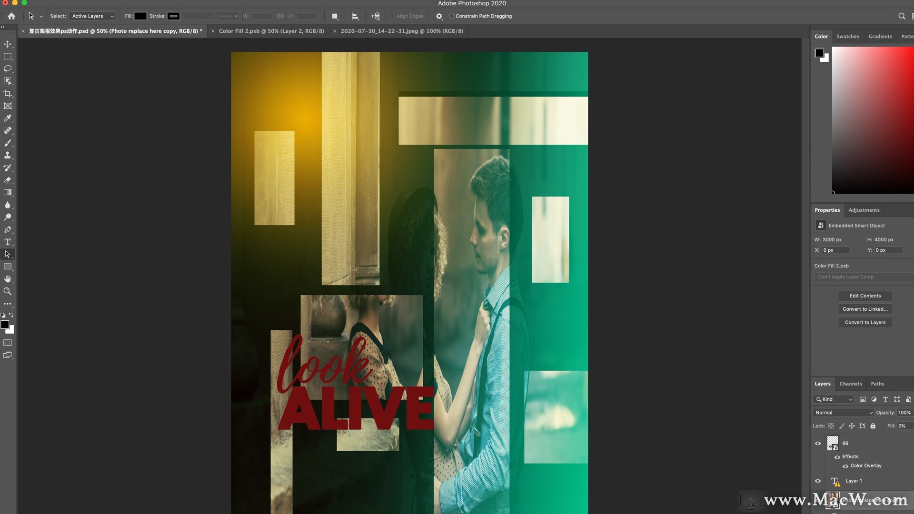Screen dimensions: 914x514
Task: Select the Eyedropper tool
Action: click(x=8, y=119)
